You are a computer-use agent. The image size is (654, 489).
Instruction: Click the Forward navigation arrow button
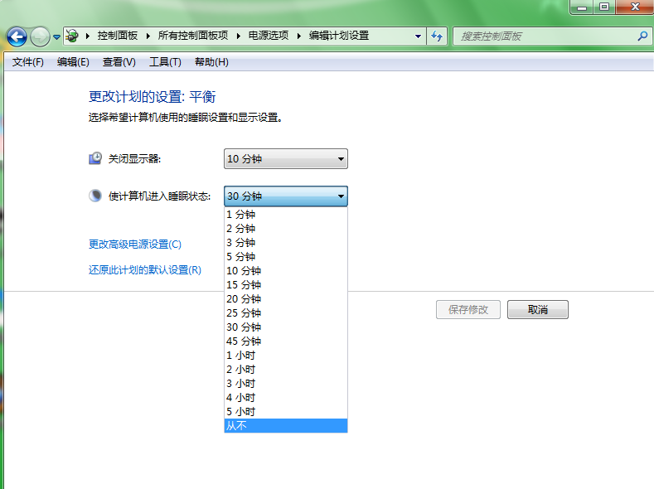pyautogui.click(x=40, y=36)
